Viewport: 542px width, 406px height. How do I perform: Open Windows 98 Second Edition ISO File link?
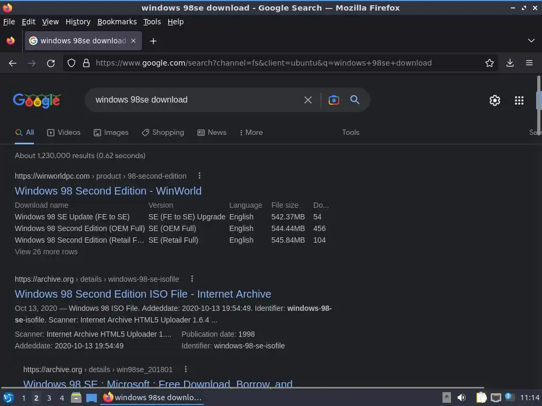pos(143,294)
